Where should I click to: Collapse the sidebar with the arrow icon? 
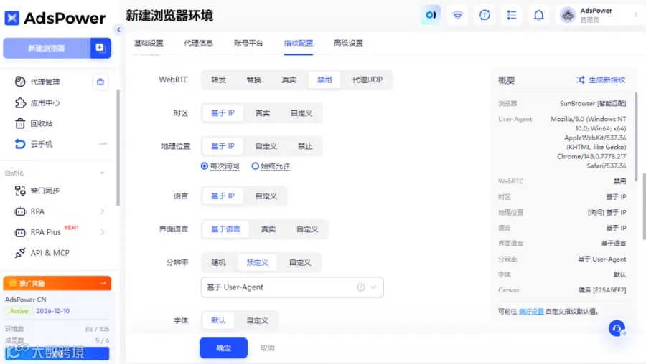[x=118, y=29]
